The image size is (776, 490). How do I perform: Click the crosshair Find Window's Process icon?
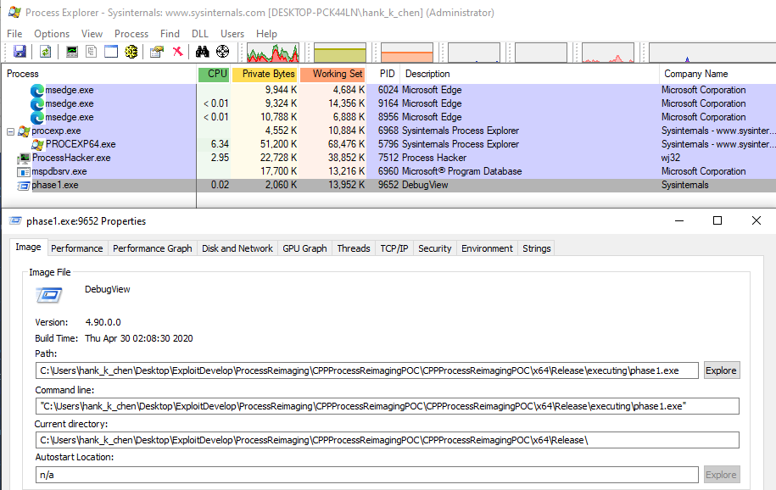pos(223,52)
